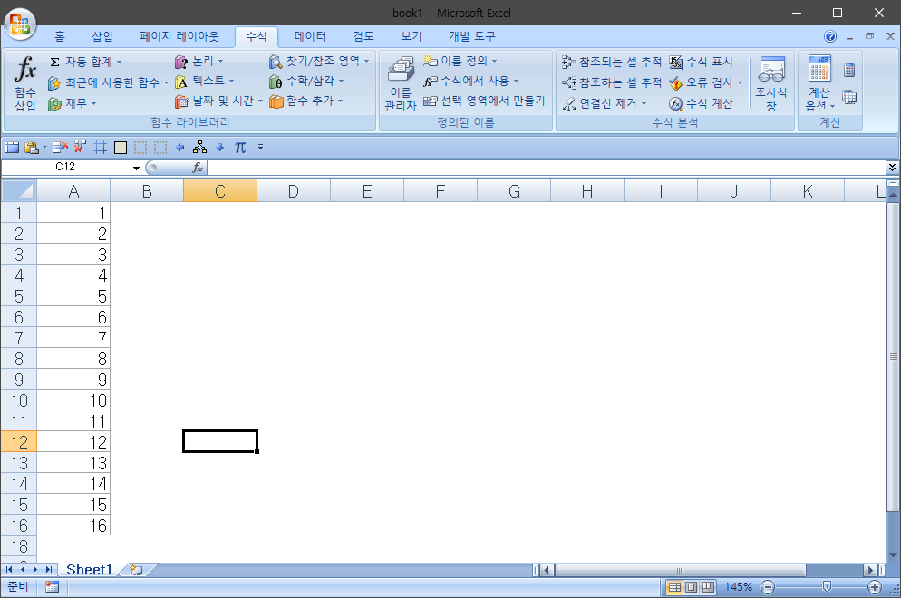Switch to Page Break Preview in status bar

(x=708, y=586)
